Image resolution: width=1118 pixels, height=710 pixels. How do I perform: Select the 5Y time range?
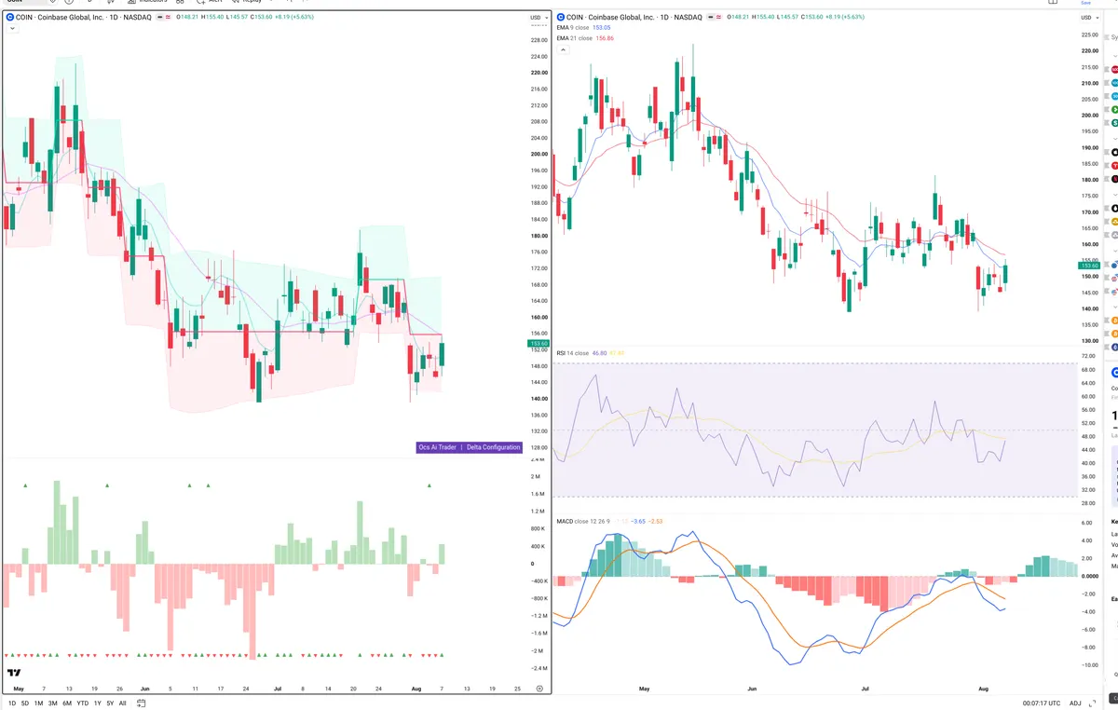(x=110, y=703)
